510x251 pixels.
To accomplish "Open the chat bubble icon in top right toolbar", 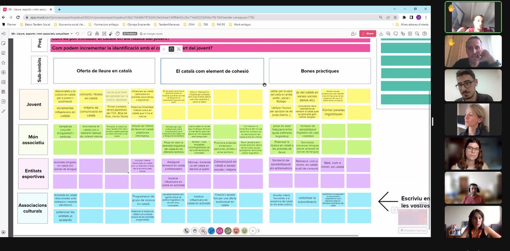I will tap(397, 33).
